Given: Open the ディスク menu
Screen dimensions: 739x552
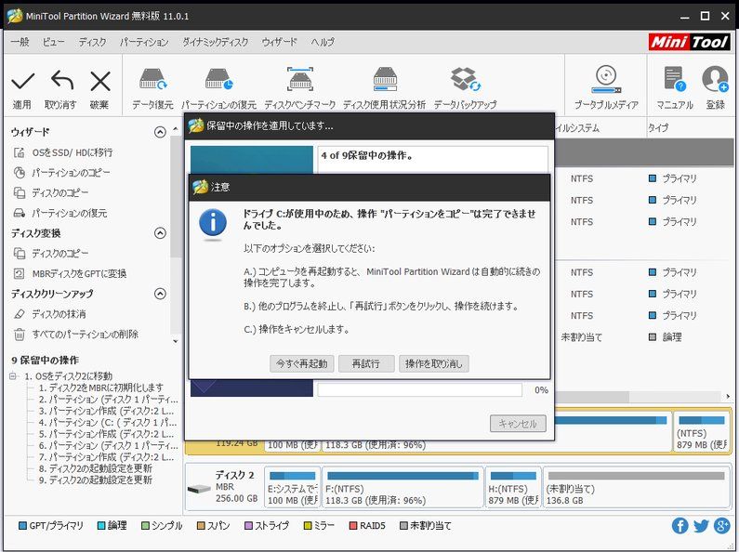Looking at the screenshot, I should (x=92, y=42).
